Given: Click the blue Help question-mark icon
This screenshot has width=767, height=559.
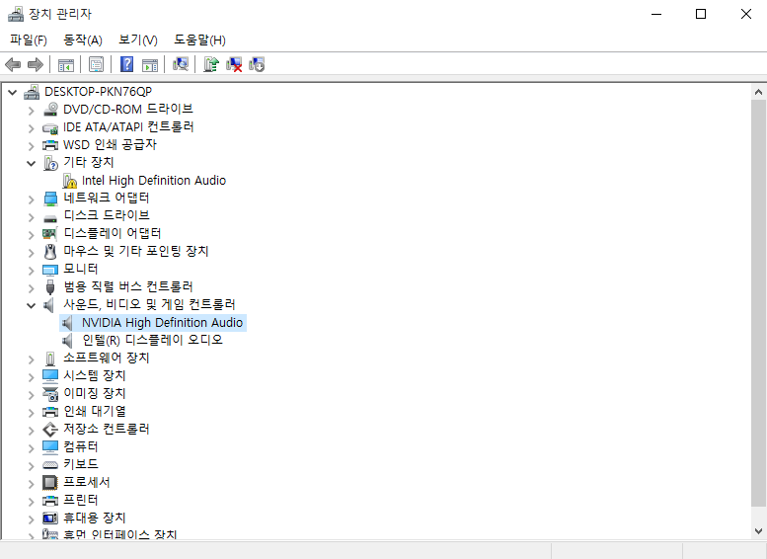Looking at the screenshot, I should pyautogui.click(x=126, y=64).
